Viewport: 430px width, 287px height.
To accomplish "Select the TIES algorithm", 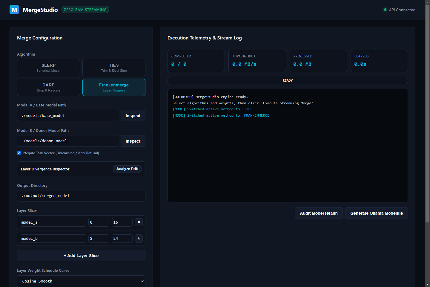I will (x=114, y=68).
